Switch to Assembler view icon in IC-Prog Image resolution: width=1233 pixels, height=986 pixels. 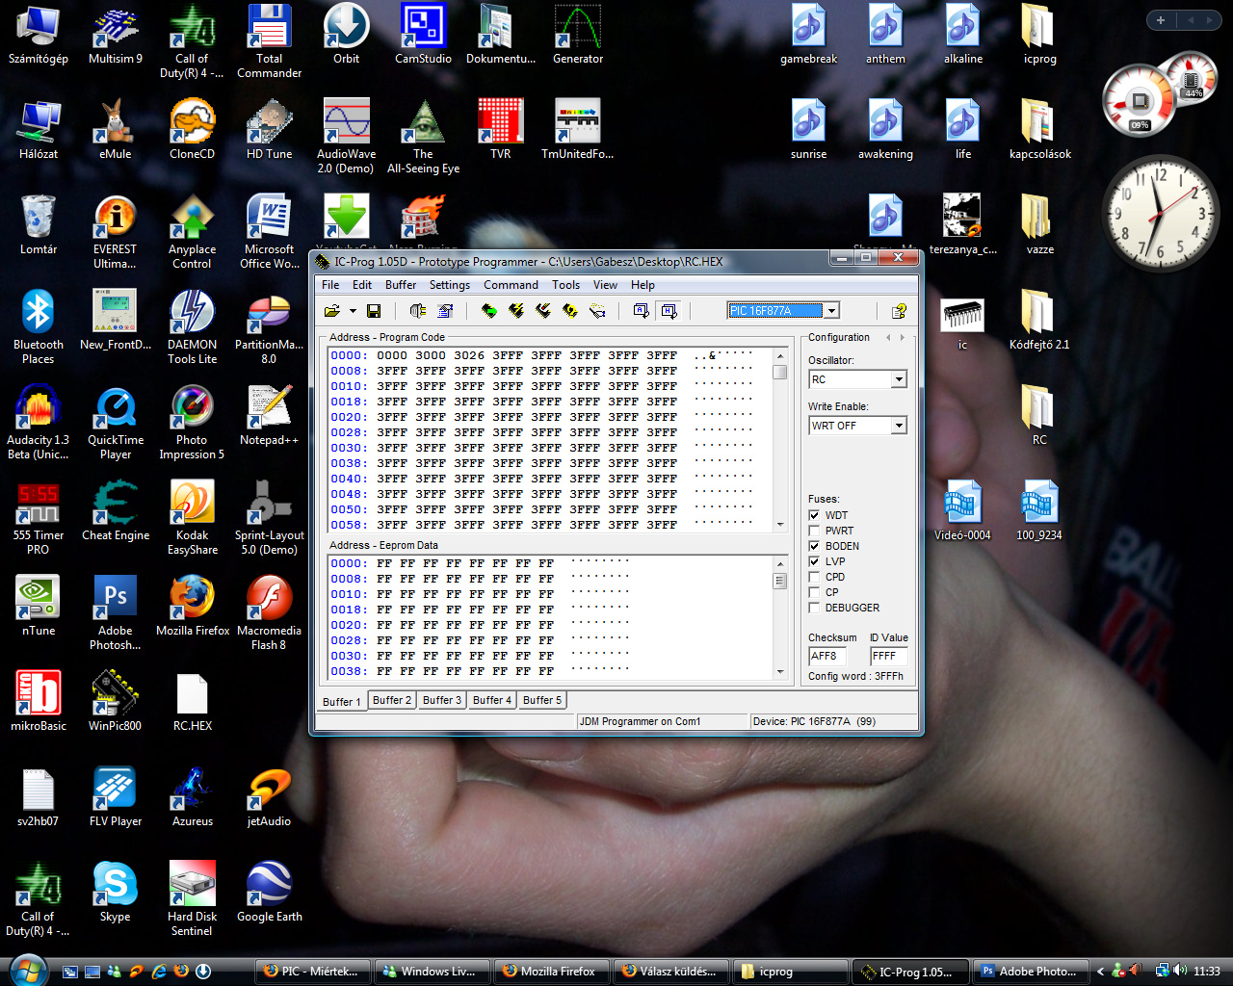coord(641,311)
